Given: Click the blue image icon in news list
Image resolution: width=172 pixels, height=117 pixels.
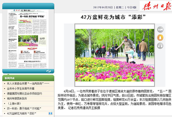Looking at the screenshot, I should (x=50, y=113).
